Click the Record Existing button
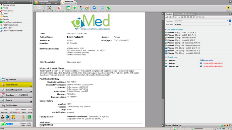 pos(171,125)
